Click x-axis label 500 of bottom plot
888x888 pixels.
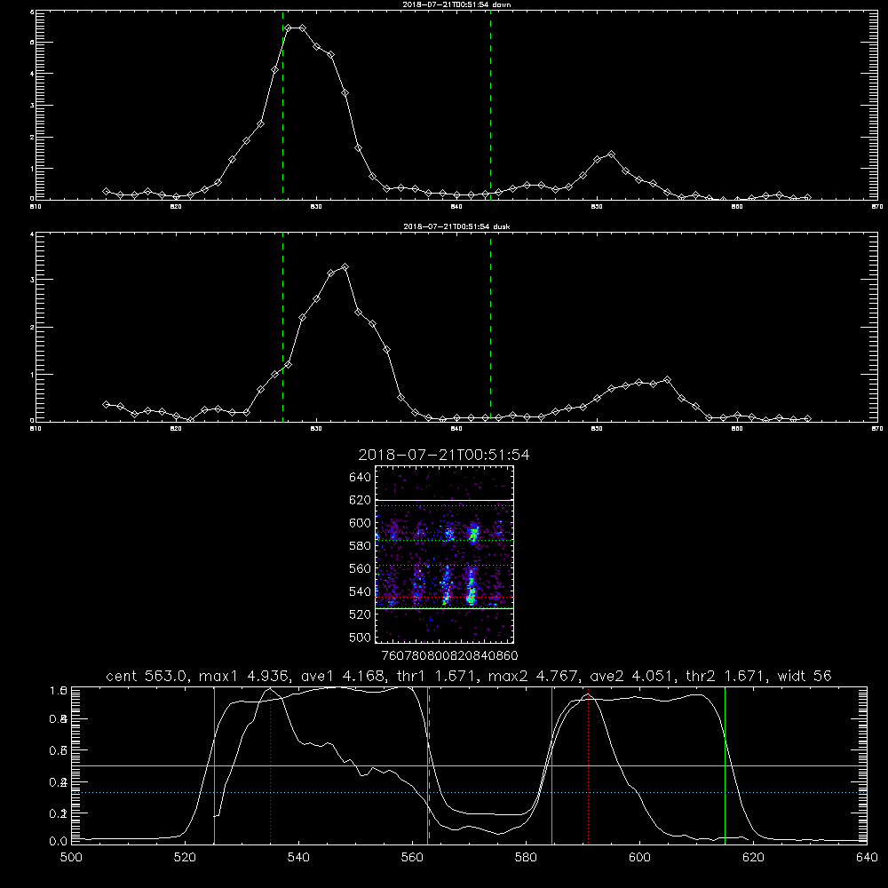[71, 858]
